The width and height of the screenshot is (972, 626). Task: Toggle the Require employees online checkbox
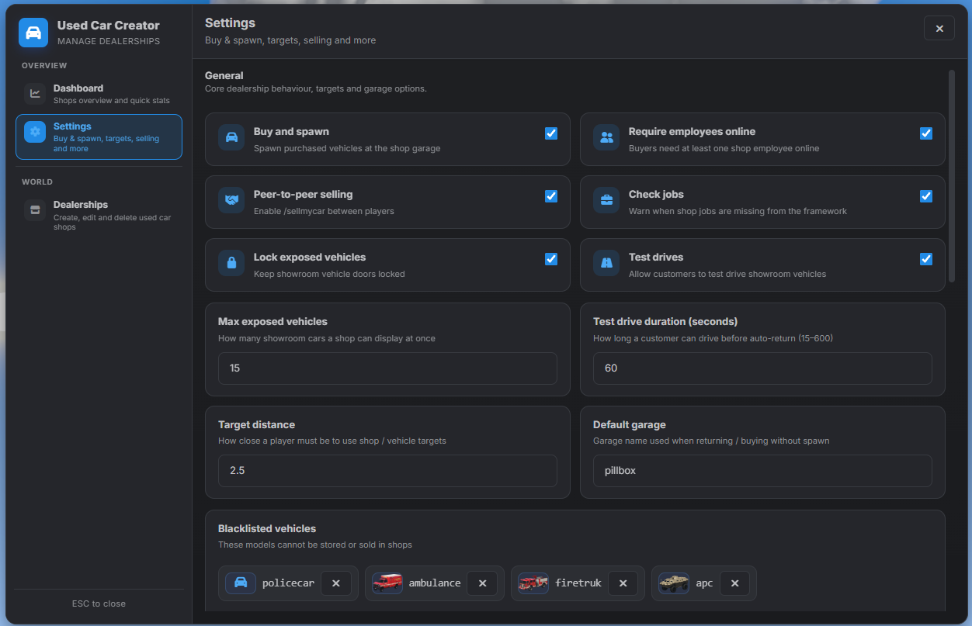point(926,133)
